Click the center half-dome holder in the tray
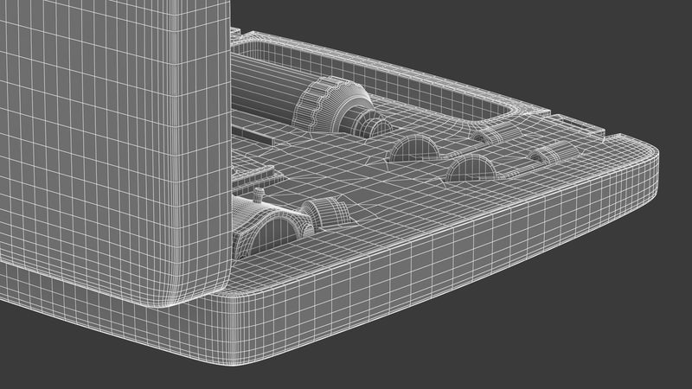Image resolution: width=692 pixels, height=389 pixels. click(413, 150)
